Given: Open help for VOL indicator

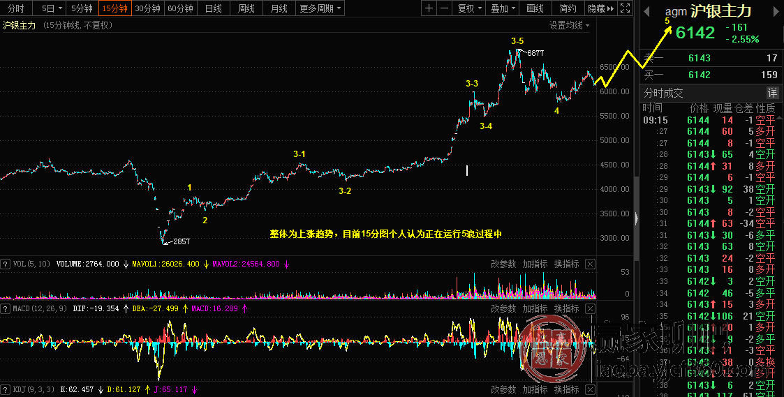Looking at the screenshot, I should 5,264.
